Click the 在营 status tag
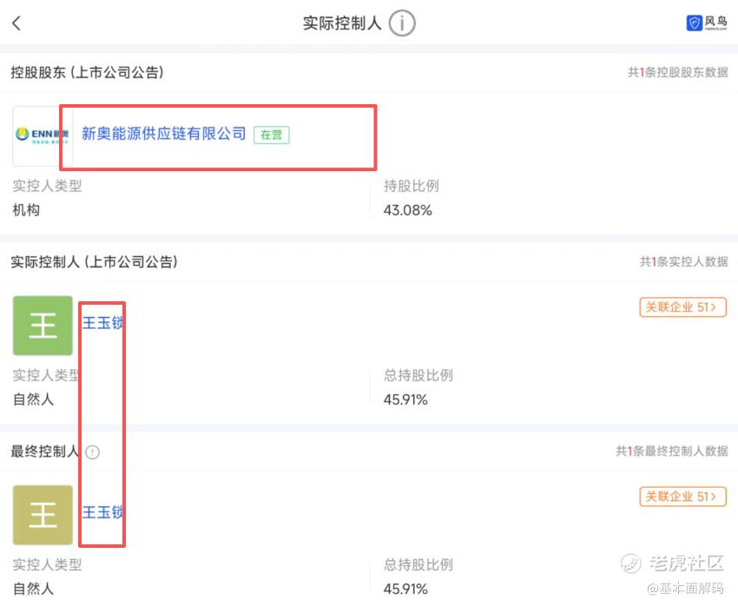 (x=272, y=135)
